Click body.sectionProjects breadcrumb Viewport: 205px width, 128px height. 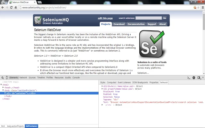pos(15,126)
